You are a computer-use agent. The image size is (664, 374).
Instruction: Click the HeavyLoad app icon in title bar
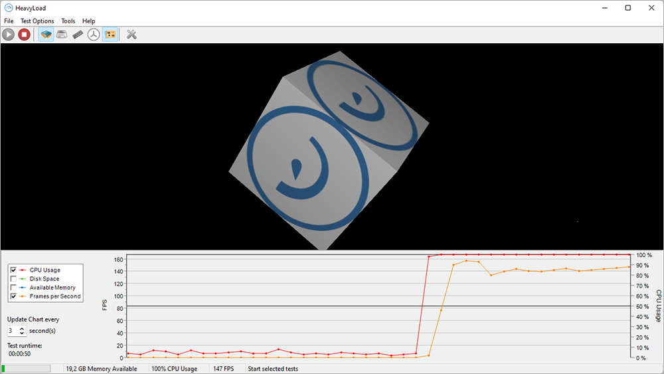[x=9, y=8]
